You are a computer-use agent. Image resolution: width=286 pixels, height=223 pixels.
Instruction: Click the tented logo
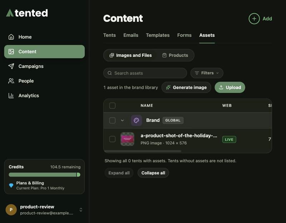click(x=27, y=13)
